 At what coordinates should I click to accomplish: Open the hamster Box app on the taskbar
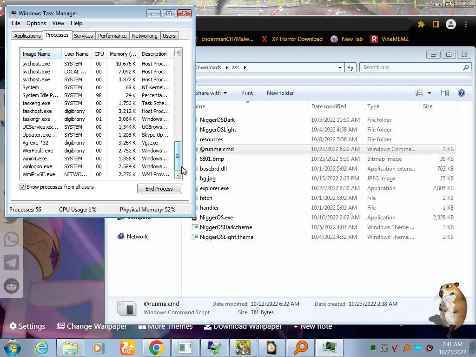[243, 348]
